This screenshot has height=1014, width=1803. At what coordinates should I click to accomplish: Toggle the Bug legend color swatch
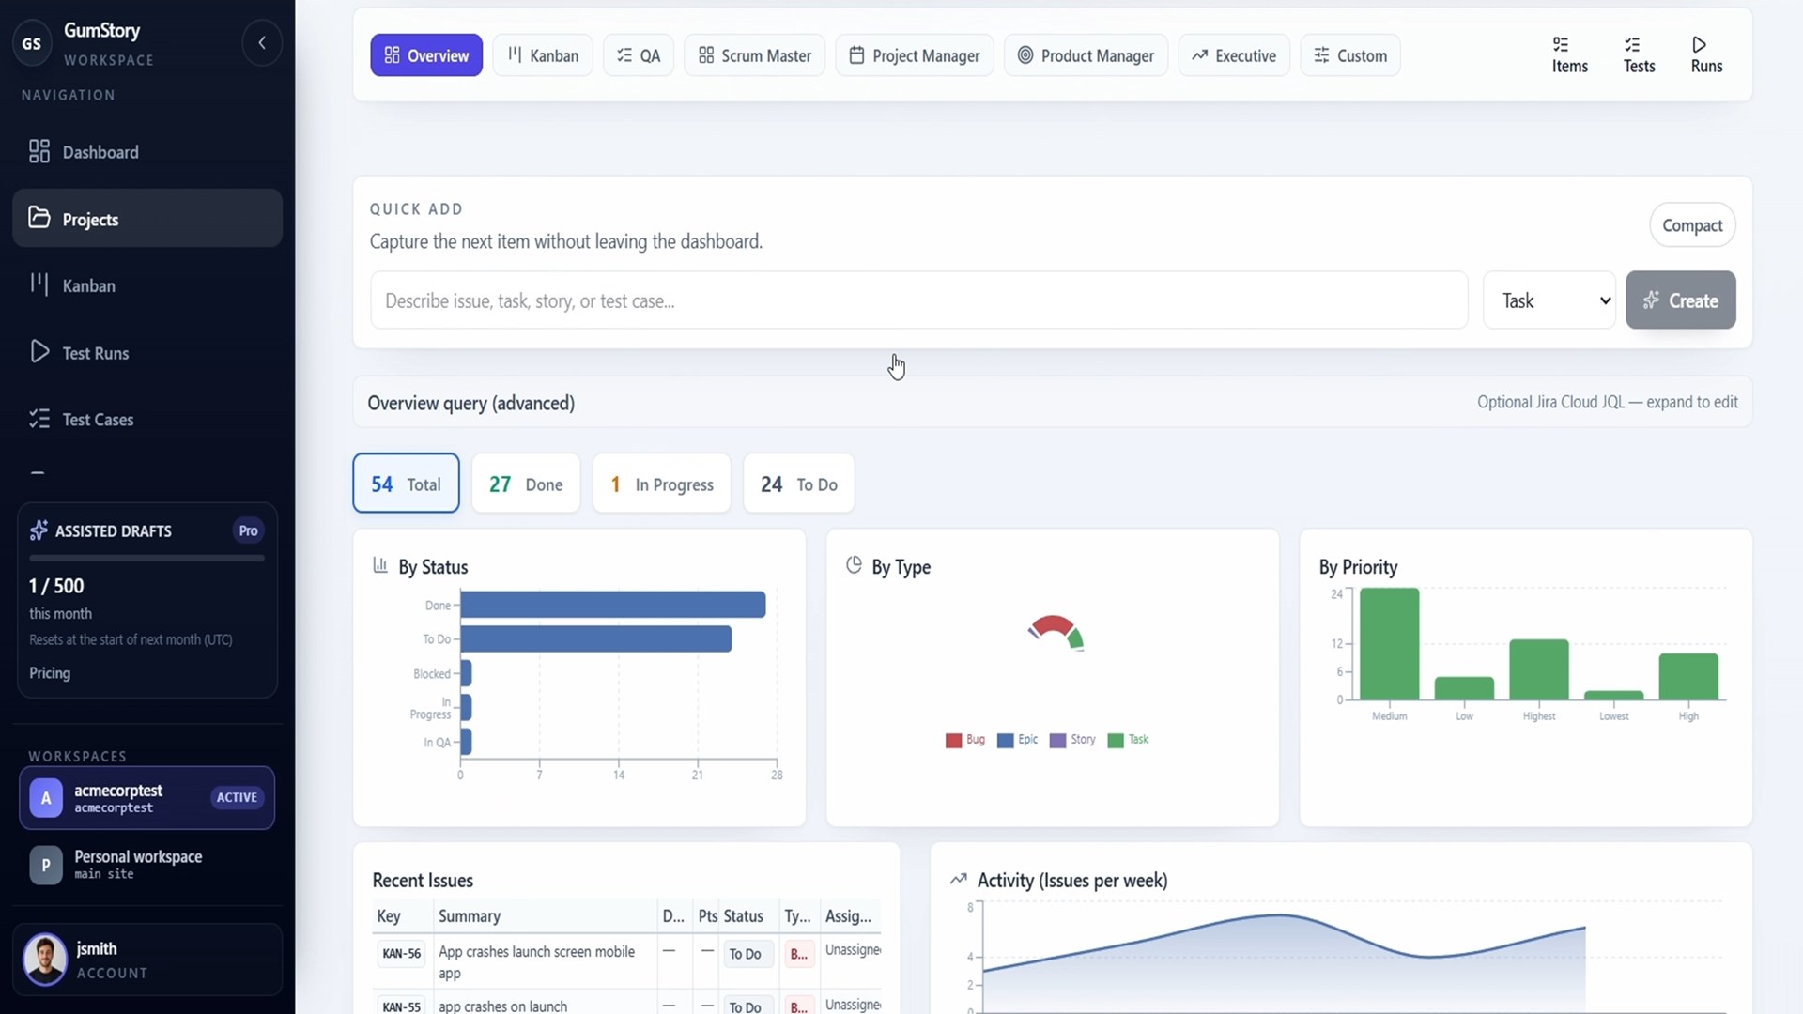click(x=953, y=741)
